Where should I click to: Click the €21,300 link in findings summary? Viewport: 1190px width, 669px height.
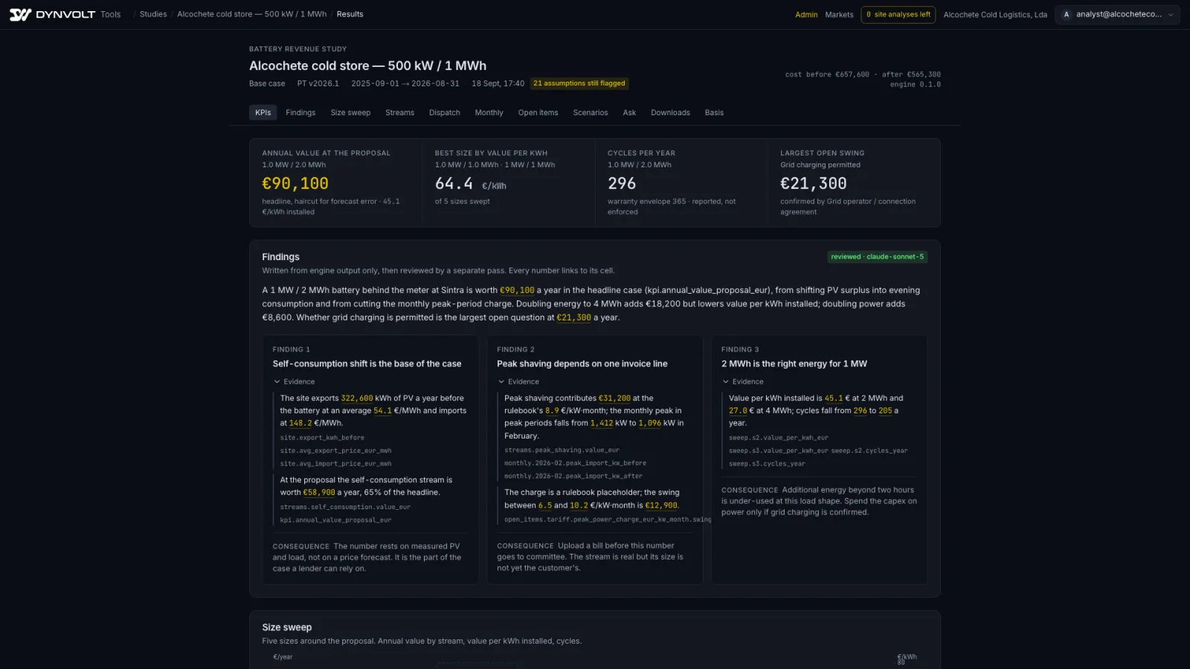[573, 317]
